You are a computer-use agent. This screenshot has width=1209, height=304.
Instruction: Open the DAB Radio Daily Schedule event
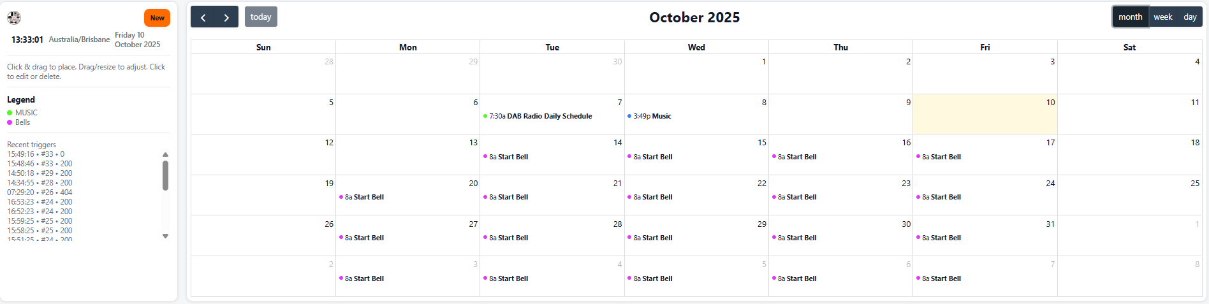(540, 116)
